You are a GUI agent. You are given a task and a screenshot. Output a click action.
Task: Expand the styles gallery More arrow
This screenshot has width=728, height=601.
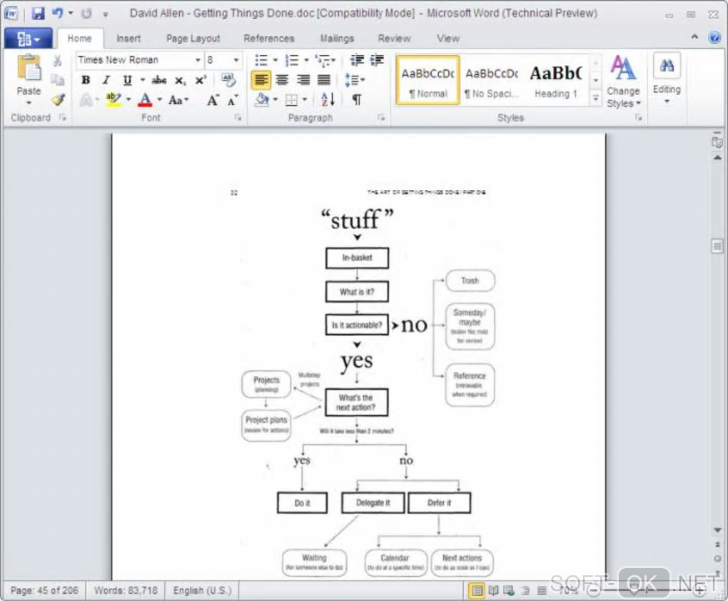coord(596,98)
